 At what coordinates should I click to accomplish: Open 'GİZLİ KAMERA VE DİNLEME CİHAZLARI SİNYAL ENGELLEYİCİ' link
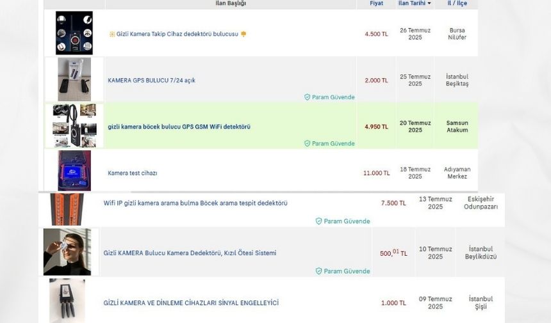pyautogui.click(x=191, y=303)
